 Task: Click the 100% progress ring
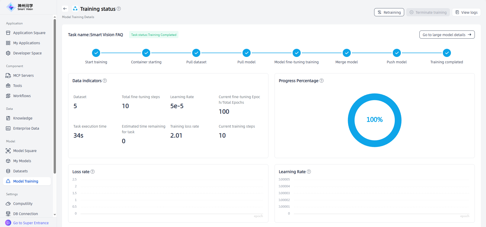coord(374,120)
